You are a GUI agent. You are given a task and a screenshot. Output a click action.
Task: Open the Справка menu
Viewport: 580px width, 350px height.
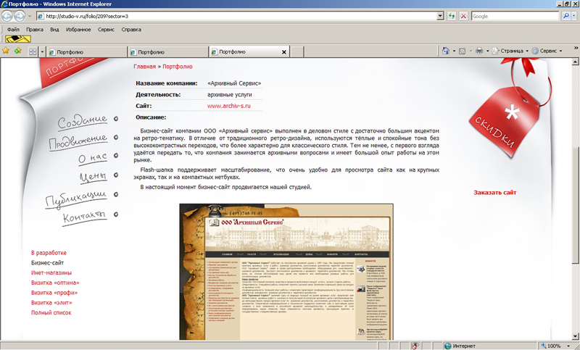pos(131,30)
